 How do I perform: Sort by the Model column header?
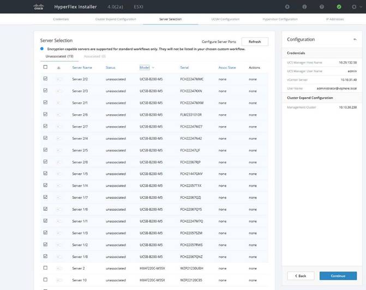(145, 68)
